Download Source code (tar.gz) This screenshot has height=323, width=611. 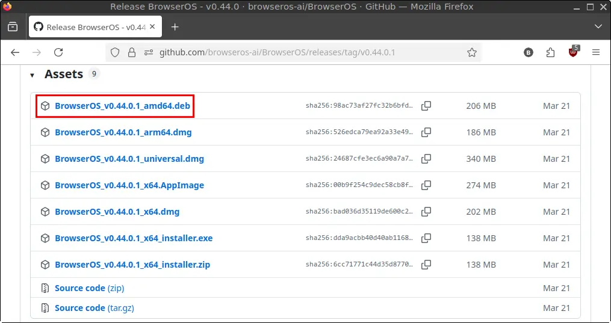[x=95, y=308]
